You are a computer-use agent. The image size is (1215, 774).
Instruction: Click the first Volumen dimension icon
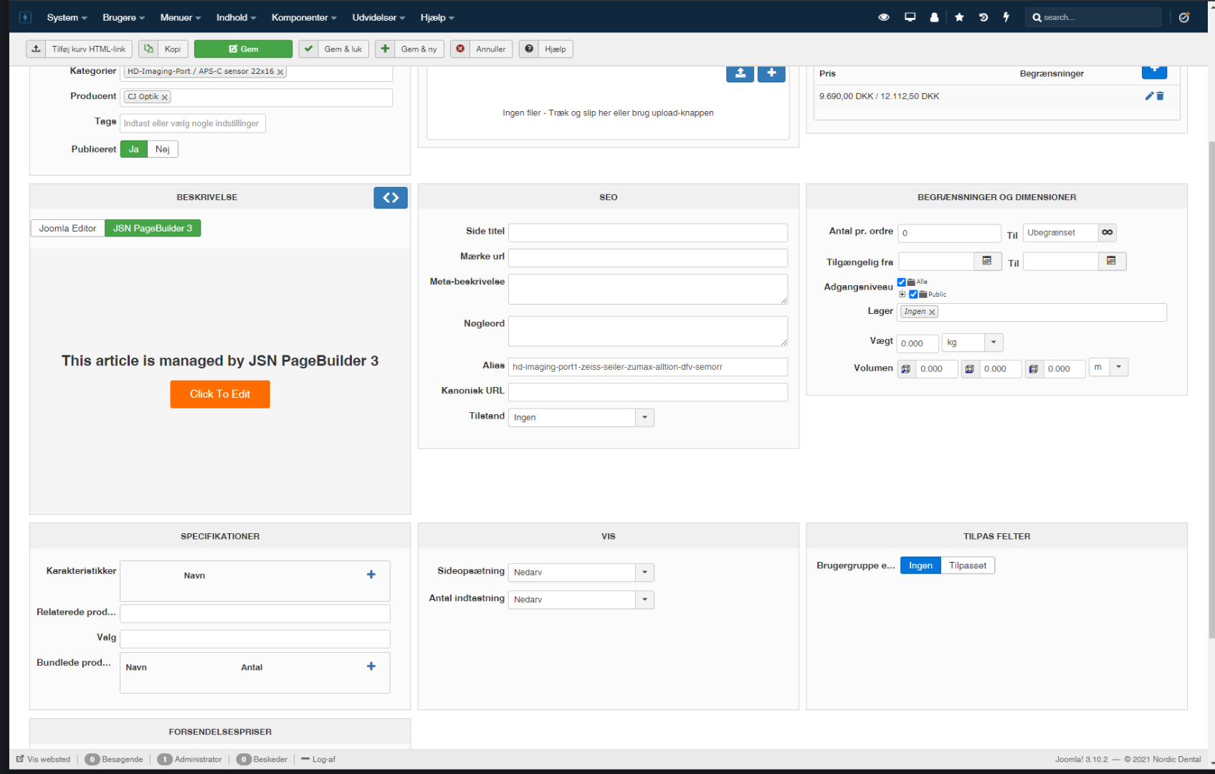(x=906, y=369)
